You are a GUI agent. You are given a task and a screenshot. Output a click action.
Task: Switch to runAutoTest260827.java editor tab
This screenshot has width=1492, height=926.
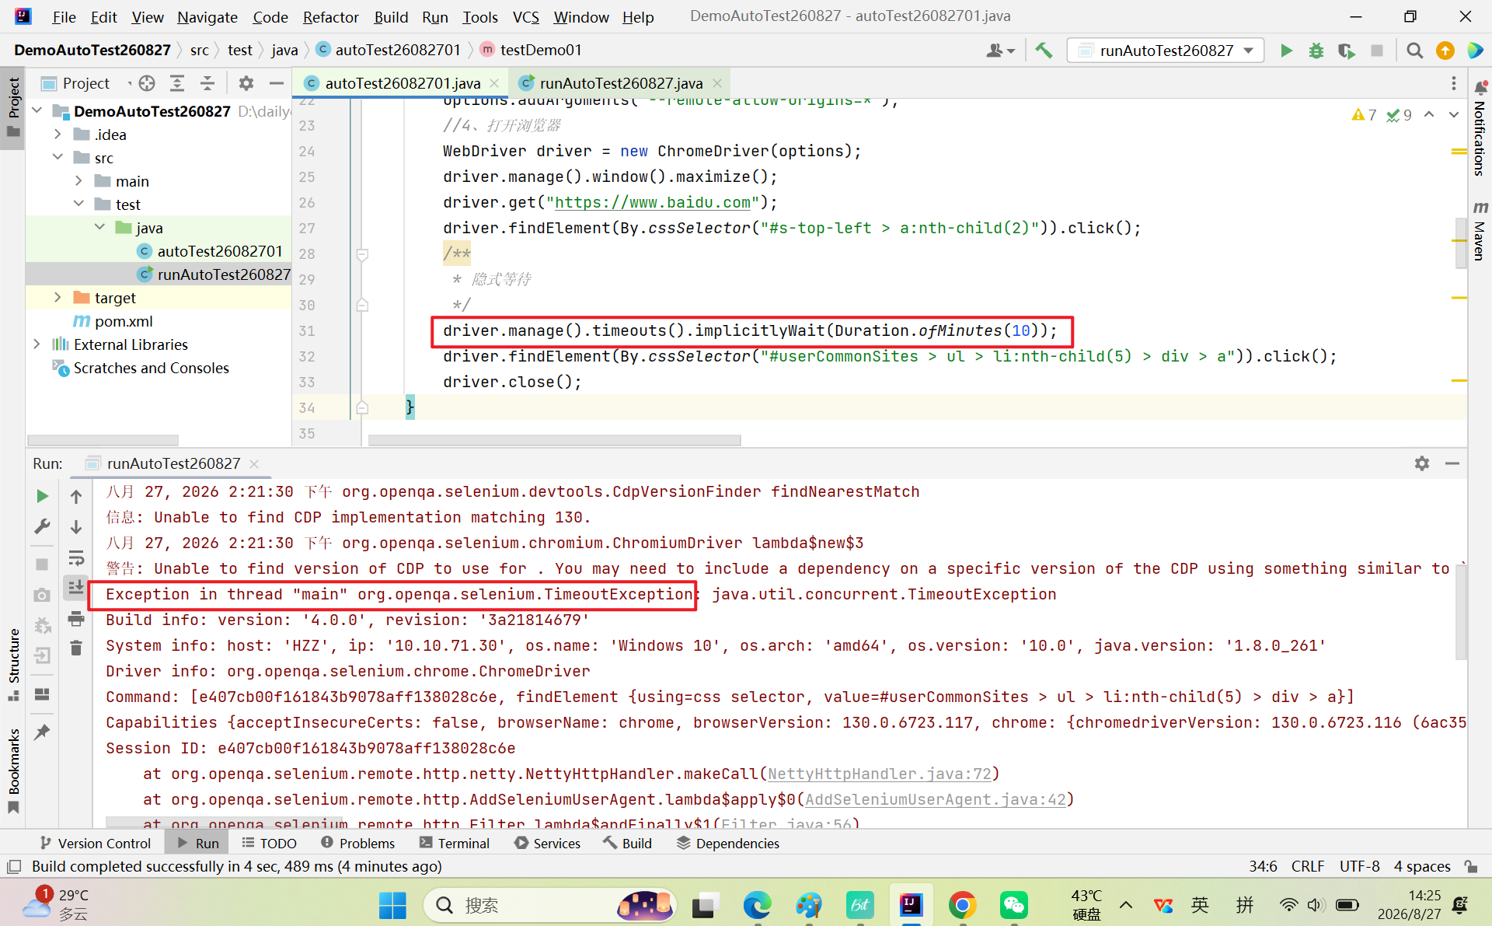(x=621, y=83)
